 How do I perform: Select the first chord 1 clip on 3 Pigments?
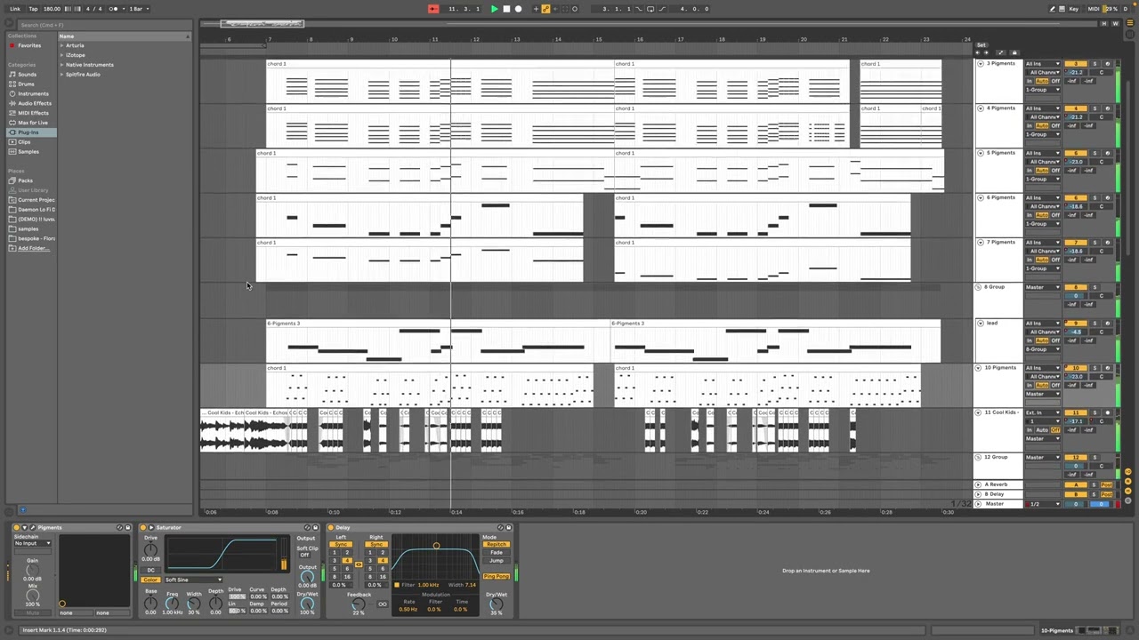[440, 64]
